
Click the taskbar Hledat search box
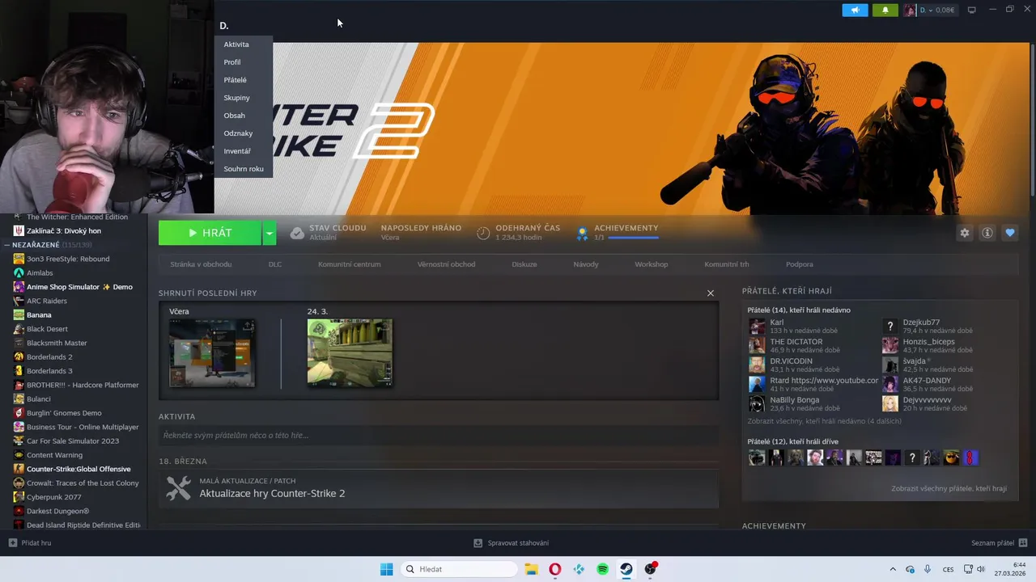tap(459, 569)
